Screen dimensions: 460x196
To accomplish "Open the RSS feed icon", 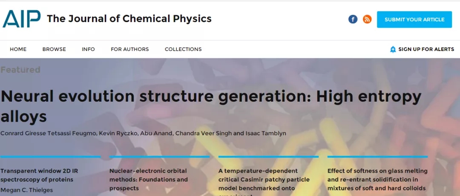I will point(367,19).
